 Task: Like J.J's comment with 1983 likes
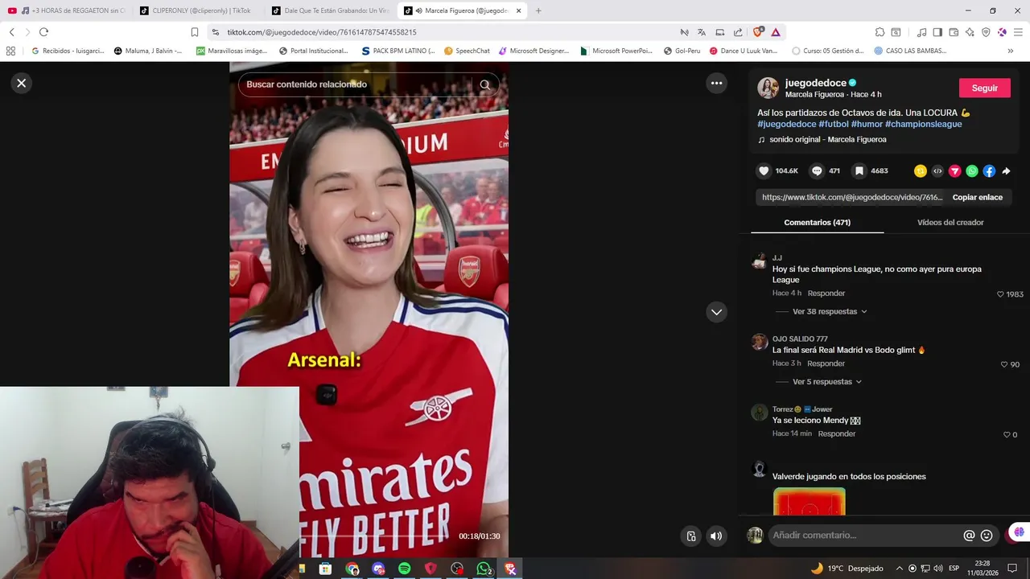tap(1001, 294)
